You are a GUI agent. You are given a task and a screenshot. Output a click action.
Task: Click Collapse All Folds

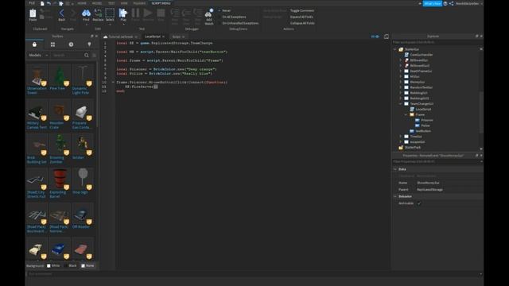tap(302, 23)
